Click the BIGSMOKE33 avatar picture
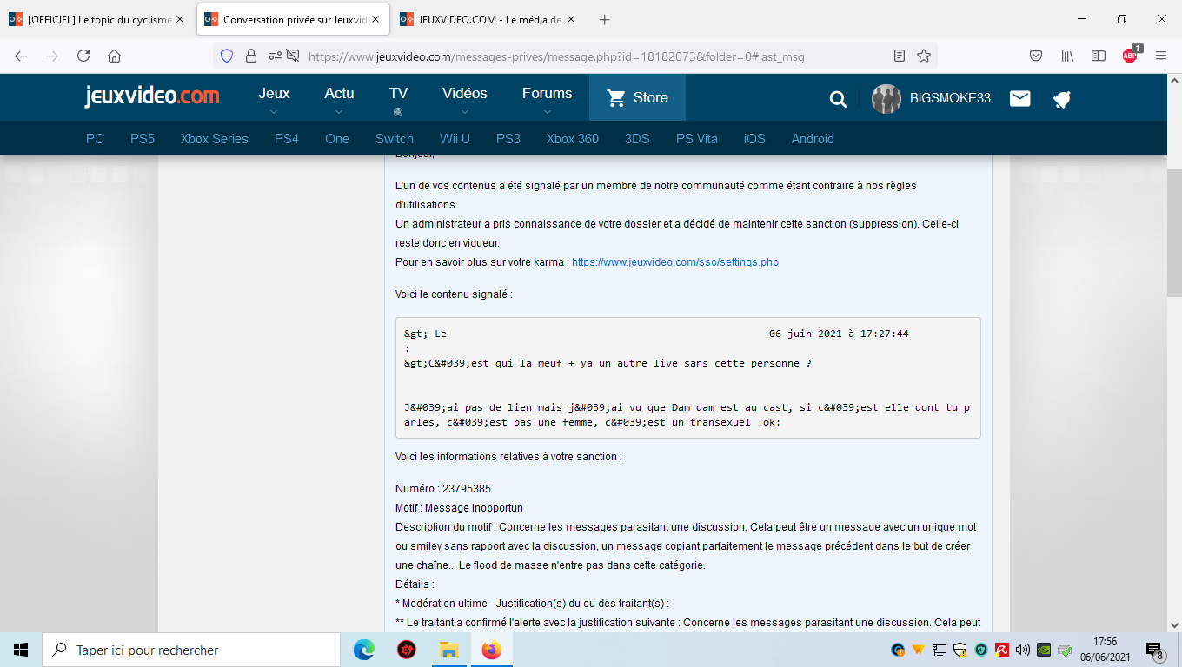This screenshot has height=667, width=1182. (886, 98)
